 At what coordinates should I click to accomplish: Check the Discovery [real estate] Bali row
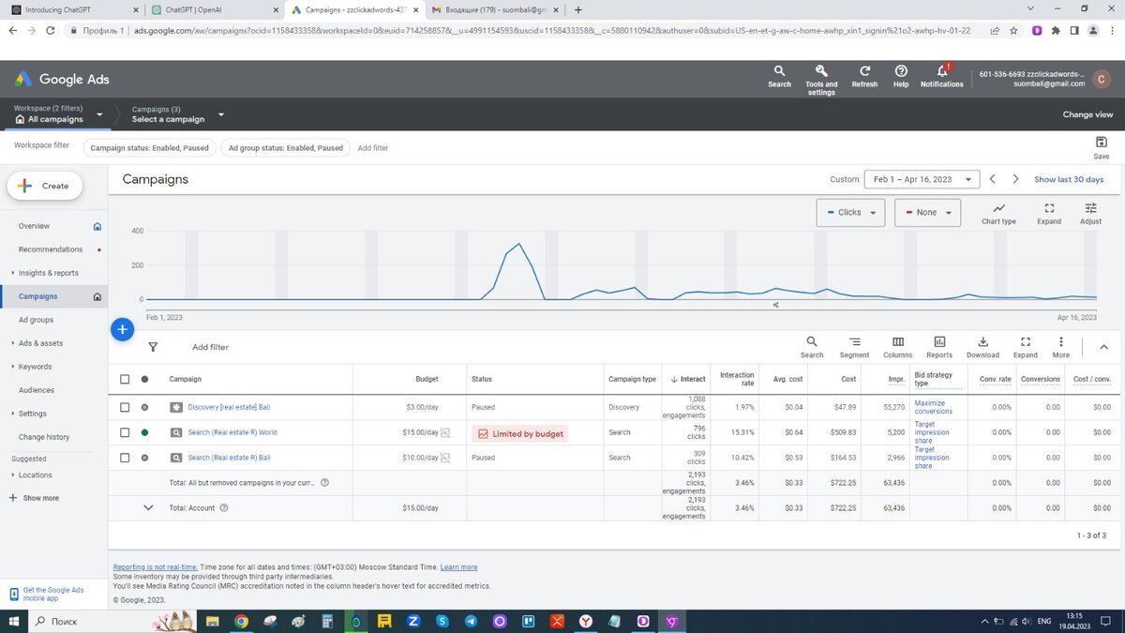pos(125,407)
